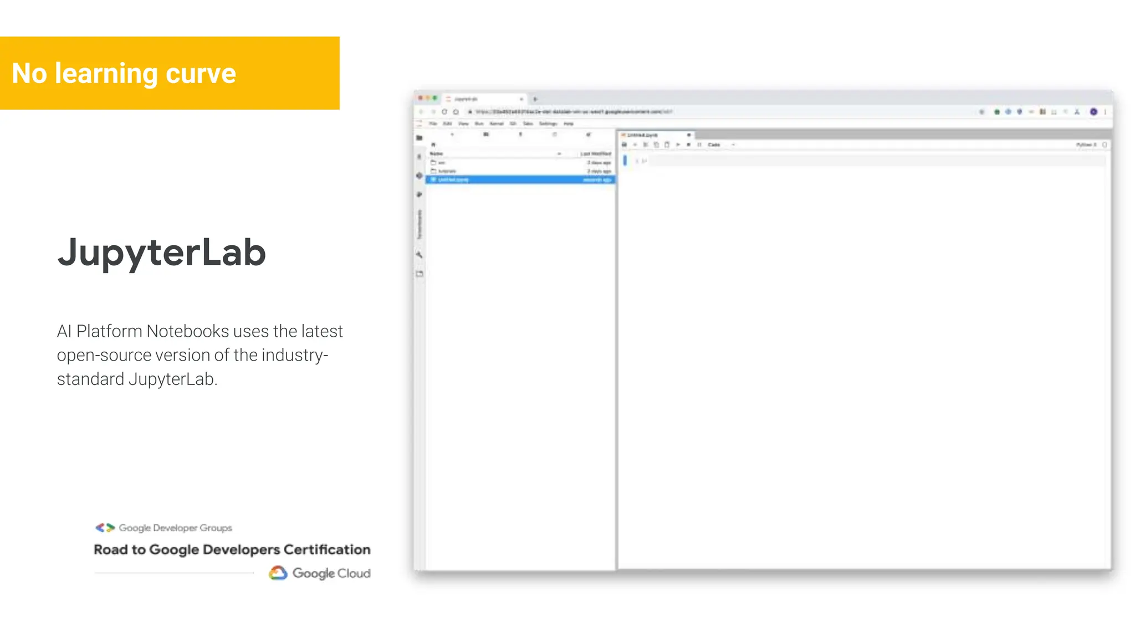The width and height of the screenshot is (1135, 638).
Task: Click the browser back arrow
Action: click(x=421, y=112)
